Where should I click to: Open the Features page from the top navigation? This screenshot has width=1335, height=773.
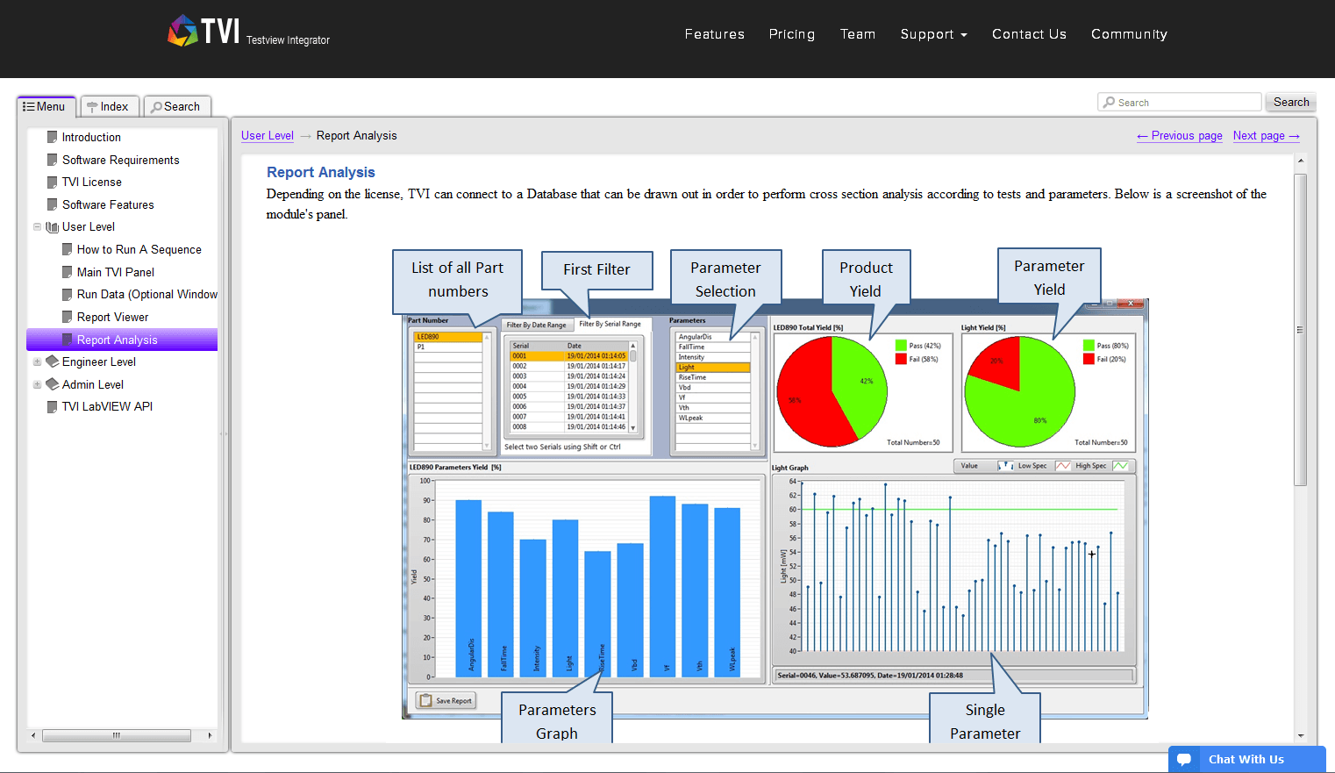pos(715,34)
